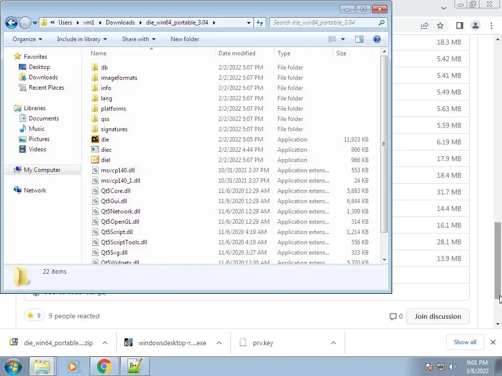The height and width of the screenshot is (376, 502).
Task: Click Join discussion button
Action: click(438, 316)
